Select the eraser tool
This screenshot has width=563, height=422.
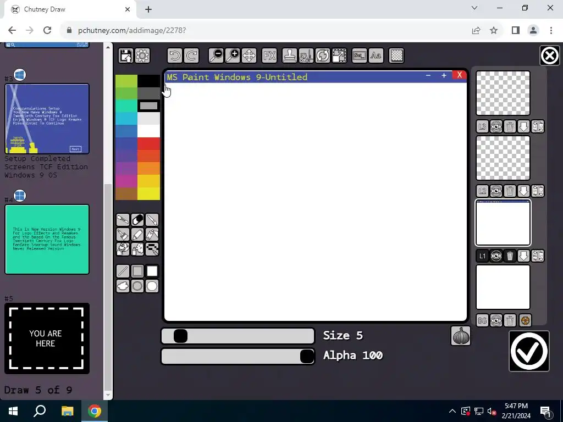[x=137, y=220]
